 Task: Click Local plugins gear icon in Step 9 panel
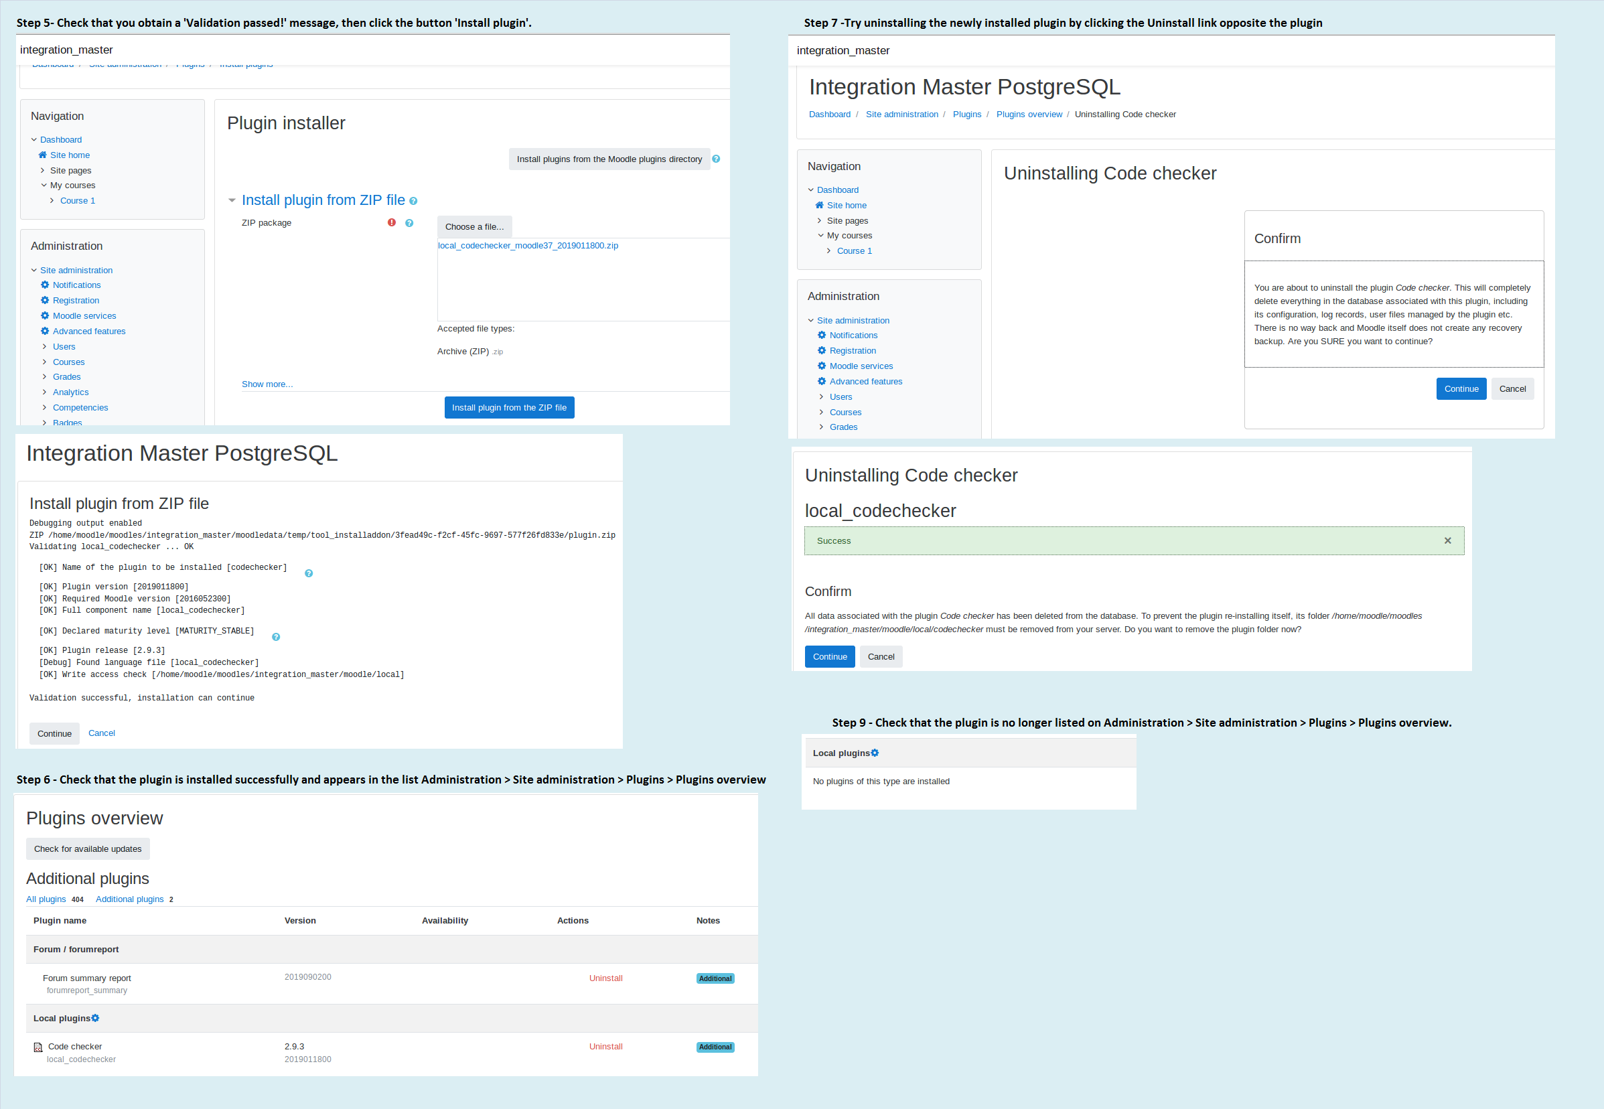coord(875,753)
